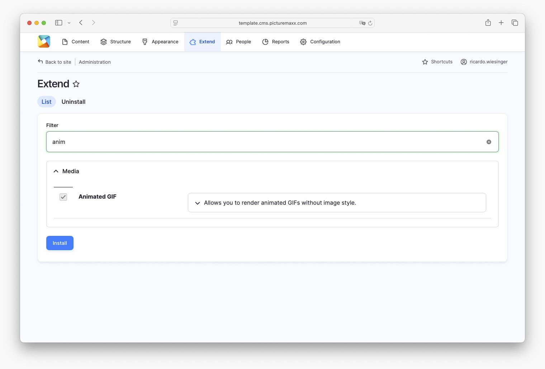Select the Structure menu icon
Viewport: 545px width, 369px height.
click(103, 42)
